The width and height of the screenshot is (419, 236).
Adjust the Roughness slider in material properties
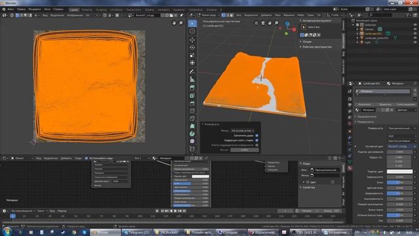(x=399, y=193)
